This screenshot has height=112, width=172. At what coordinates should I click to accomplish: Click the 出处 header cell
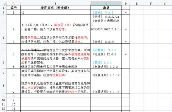pos(106,8)
